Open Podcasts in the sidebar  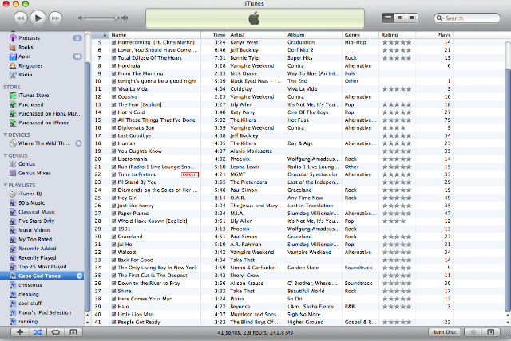(29, 38)
